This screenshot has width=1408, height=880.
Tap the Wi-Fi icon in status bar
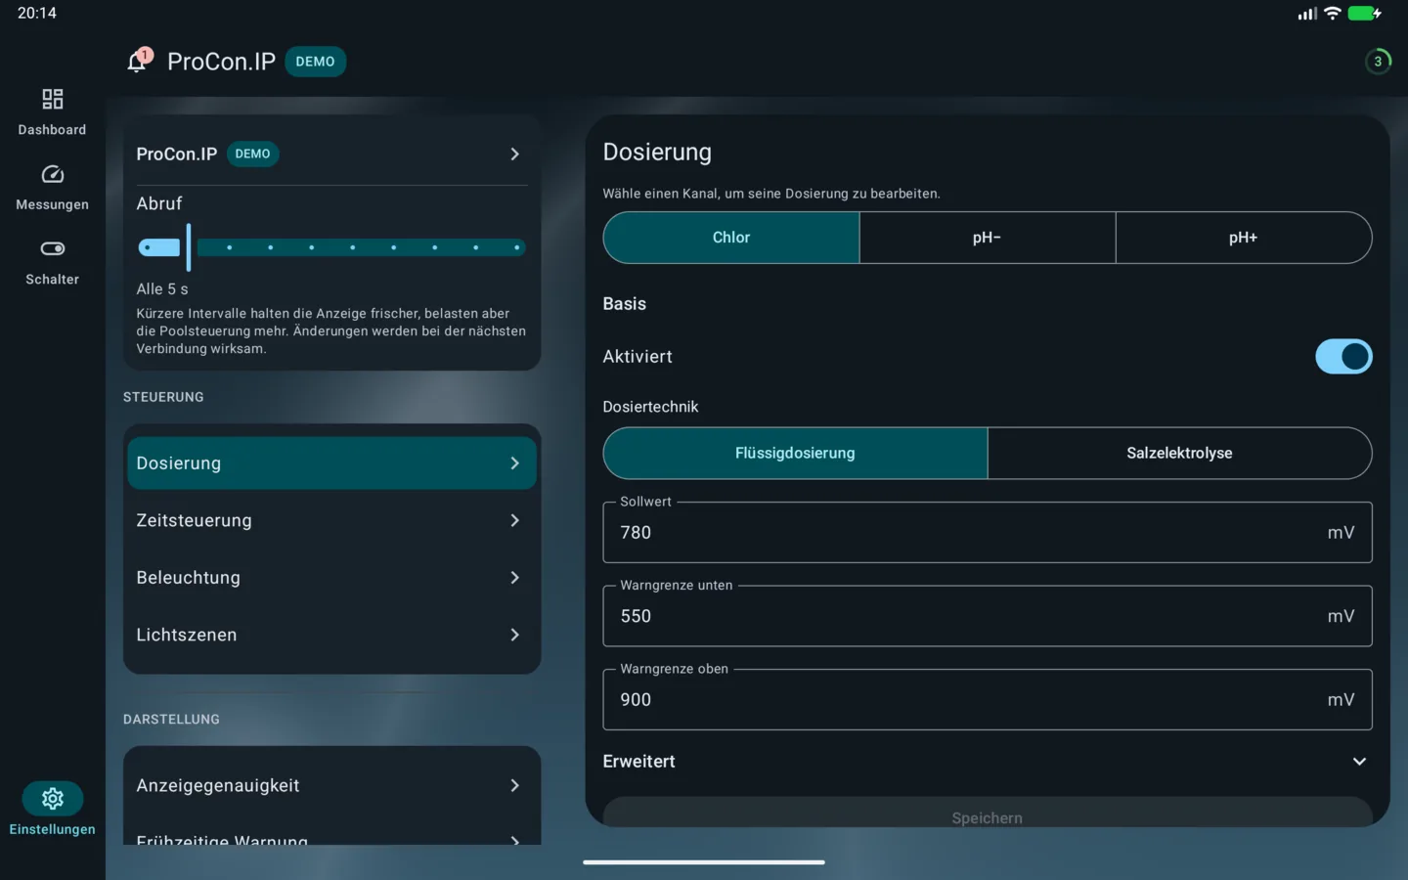click(1332, 14)
